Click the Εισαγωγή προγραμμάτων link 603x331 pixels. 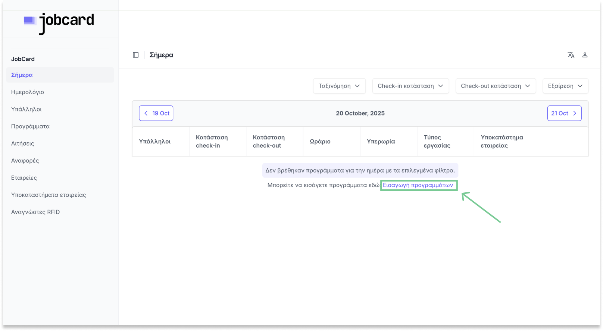click(x=418, y=185)
